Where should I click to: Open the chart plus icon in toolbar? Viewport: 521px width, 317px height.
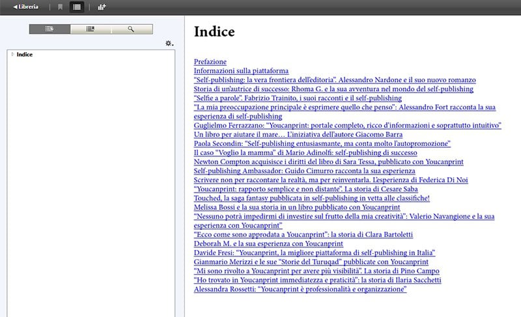coord(102,7)
